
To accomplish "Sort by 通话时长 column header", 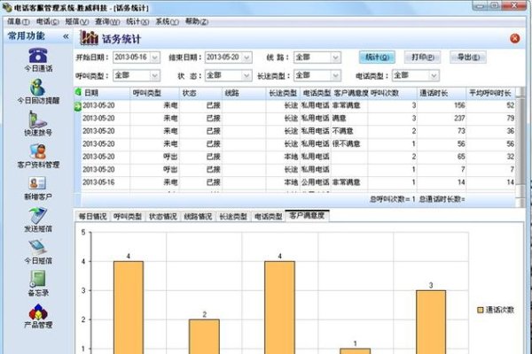I will pyautogui.click(x=442, y=92).
